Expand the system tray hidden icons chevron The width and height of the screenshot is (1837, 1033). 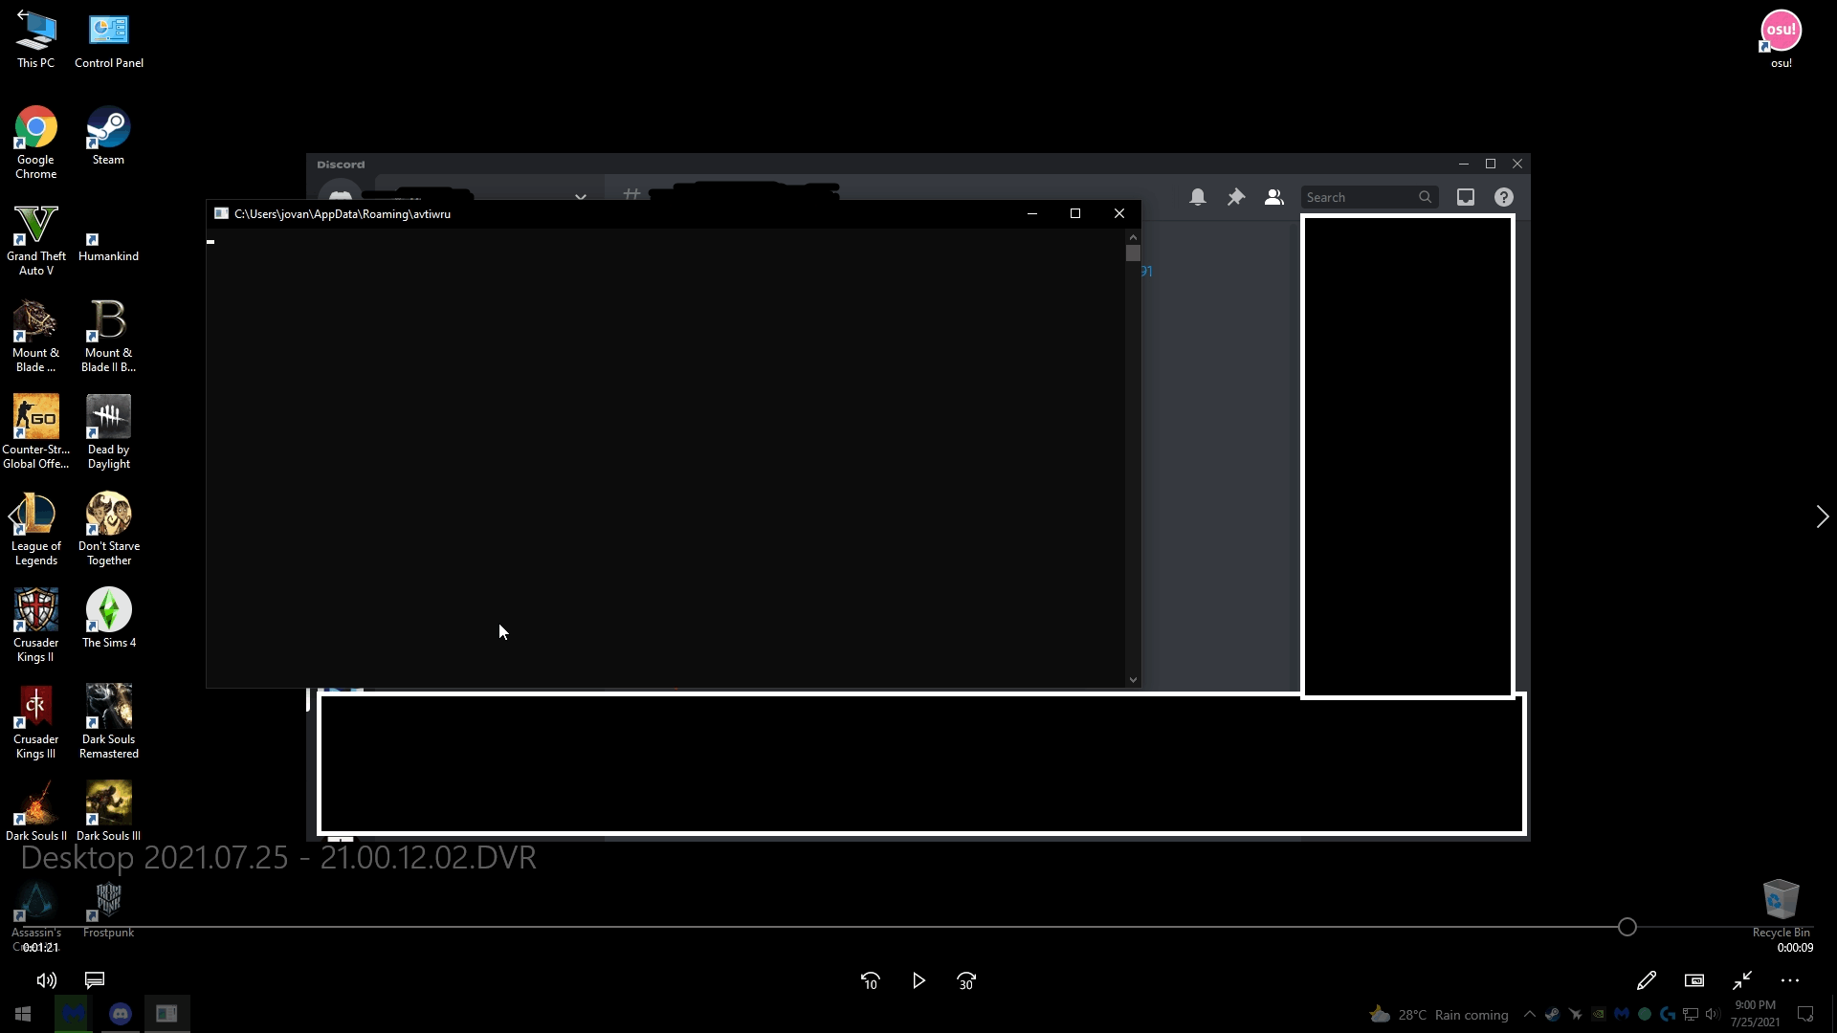[x=1529, y=1015]
